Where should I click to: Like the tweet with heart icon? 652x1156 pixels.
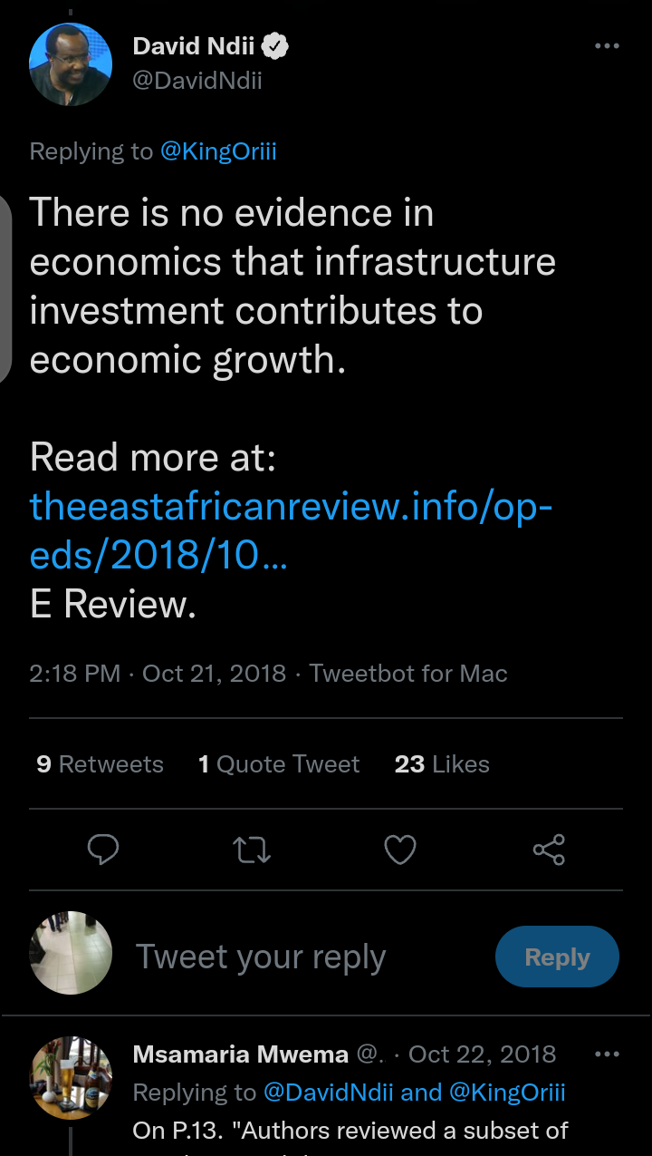point(400,850)
